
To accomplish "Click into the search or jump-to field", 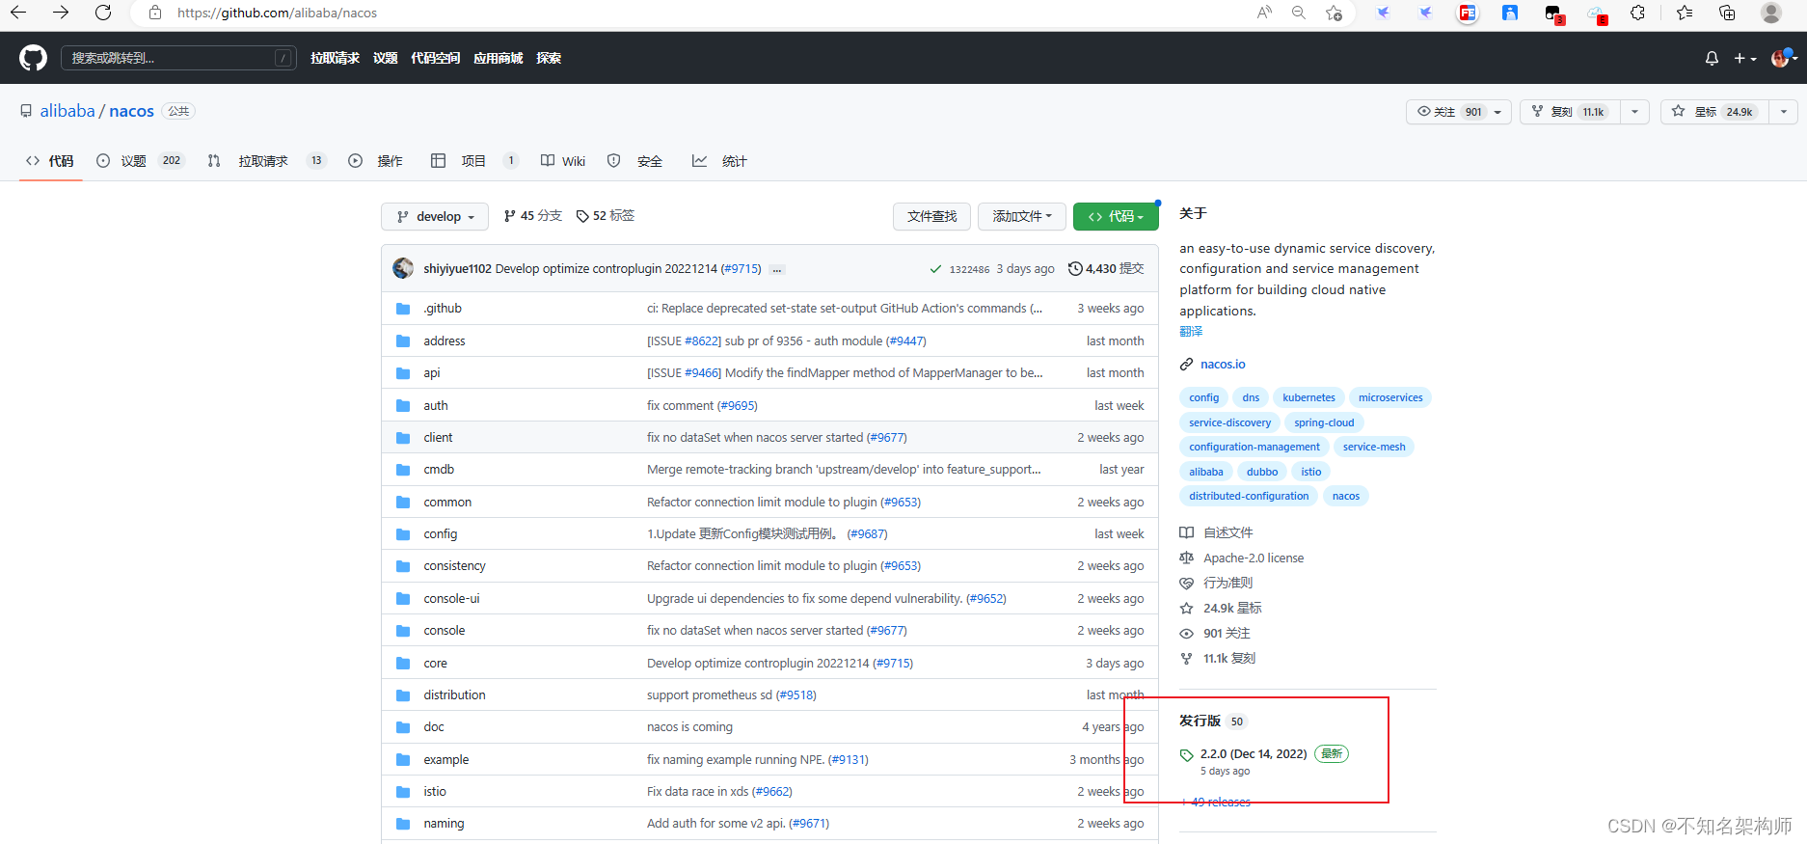I will 178,58.
